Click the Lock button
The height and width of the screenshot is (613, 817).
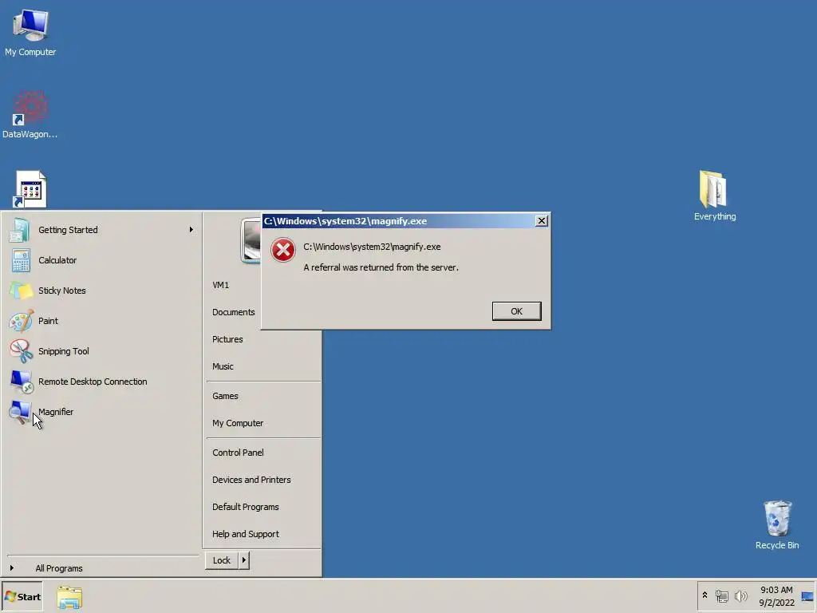pos(222,560)
